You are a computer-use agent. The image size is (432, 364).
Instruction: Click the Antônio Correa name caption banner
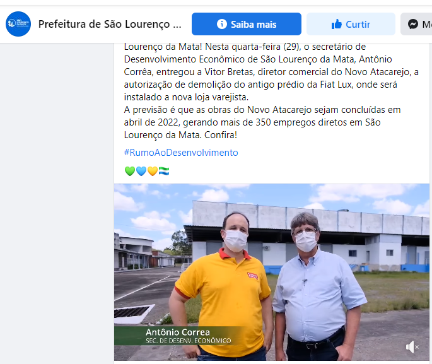[x=179, y=336]
